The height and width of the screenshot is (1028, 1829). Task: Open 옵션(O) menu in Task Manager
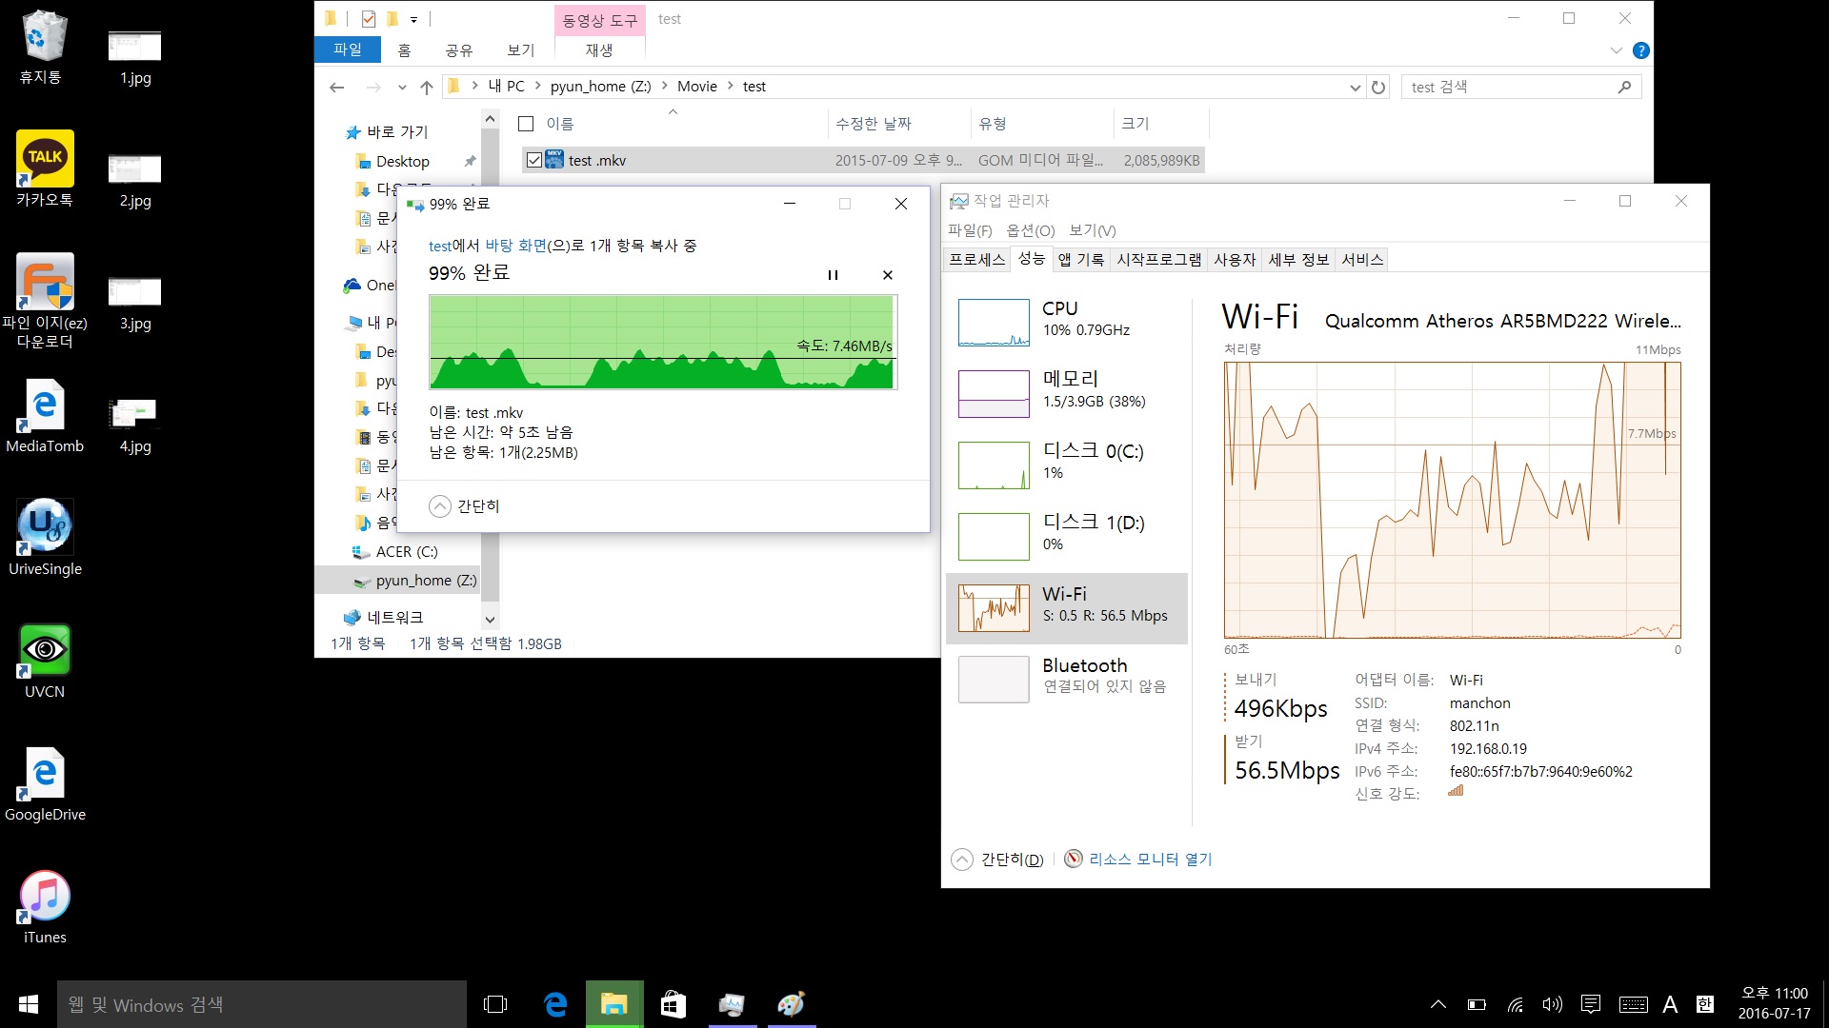[x=1031, y=230]
